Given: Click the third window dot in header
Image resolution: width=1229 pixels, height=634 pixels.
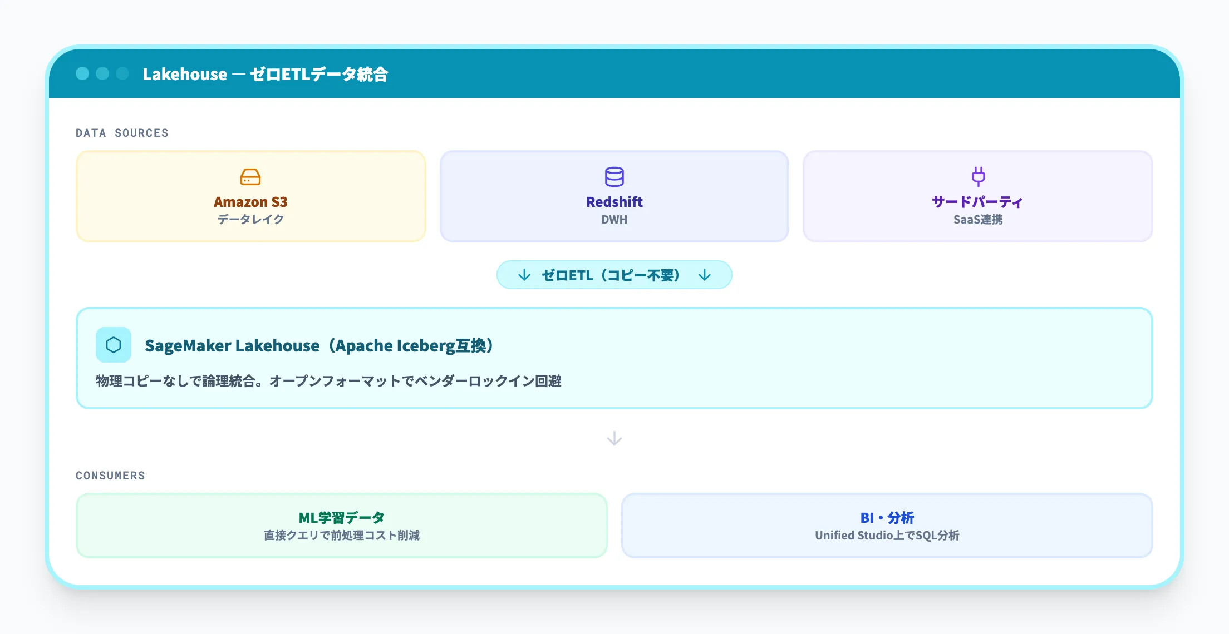Looking at the screenshot, I should 122,73.
